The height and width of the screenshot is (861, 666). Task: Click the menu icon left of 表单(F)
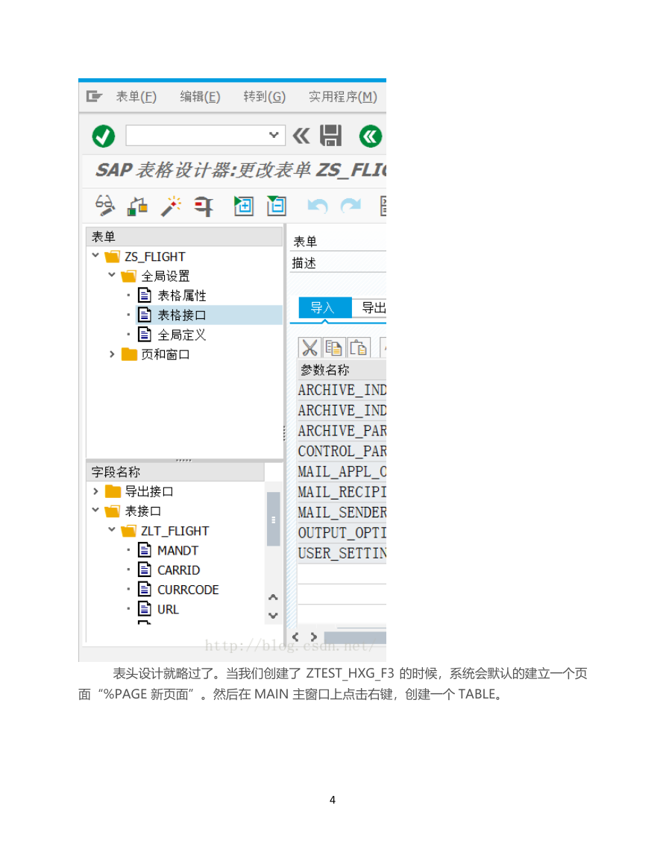[x=94, y=97]
